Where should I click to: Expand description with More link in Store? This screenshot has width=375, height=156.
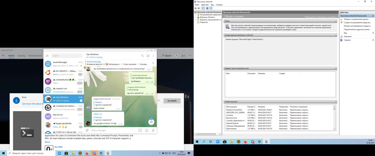coord(47,142)
